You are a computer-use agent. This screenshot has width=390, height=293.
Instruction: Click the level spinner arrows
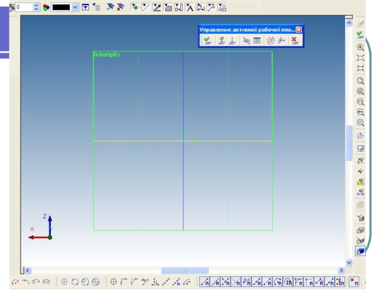(36, 7)
